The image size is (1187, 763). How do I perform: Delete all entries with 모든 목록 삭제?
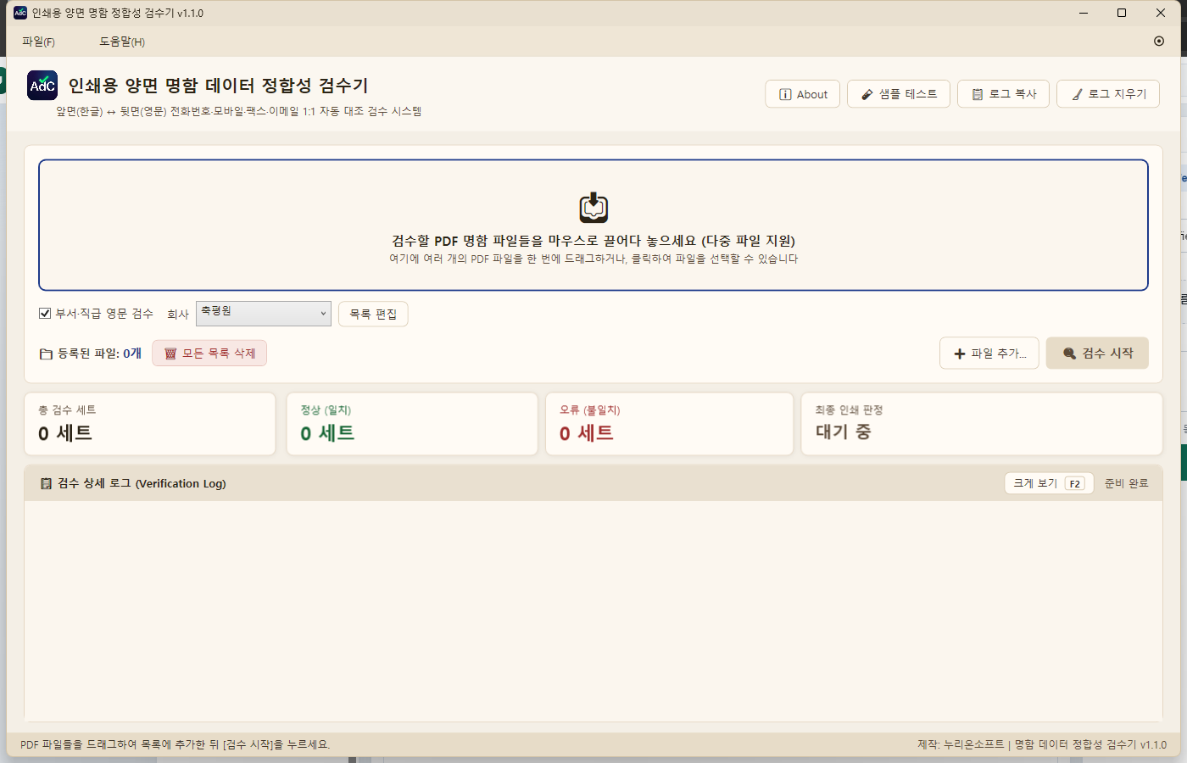pos(209,354)
